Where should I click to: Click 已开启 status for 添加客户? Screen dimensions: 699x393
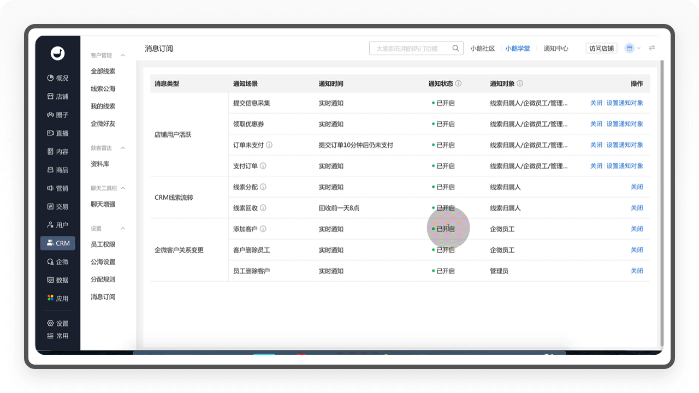[x=443, y=229]
